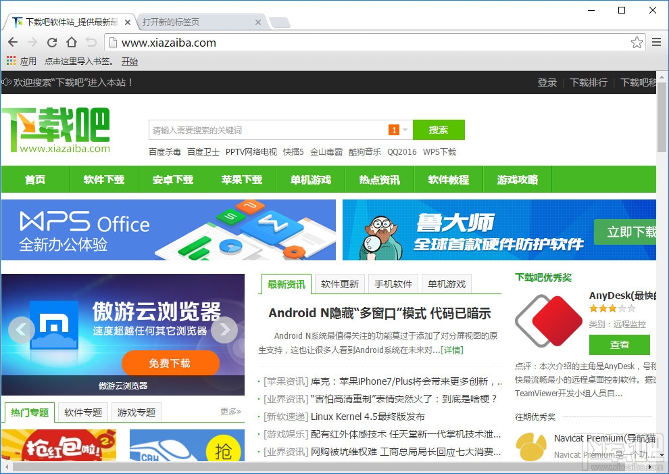
Task: Click 免费下载 for 傲游云浏览器
Action: click(x=170, y=363)
